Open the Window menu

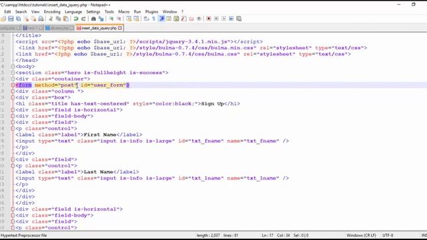[x=169, y=12]
